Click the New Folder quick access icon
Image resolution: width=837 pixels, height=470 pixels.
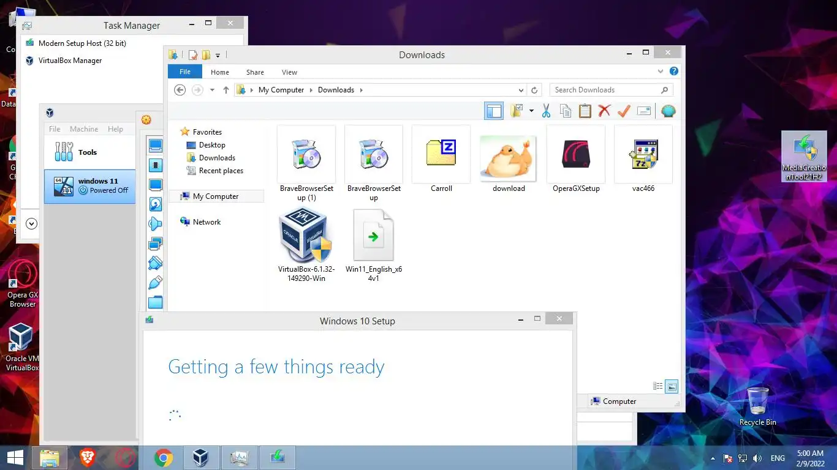206,55
